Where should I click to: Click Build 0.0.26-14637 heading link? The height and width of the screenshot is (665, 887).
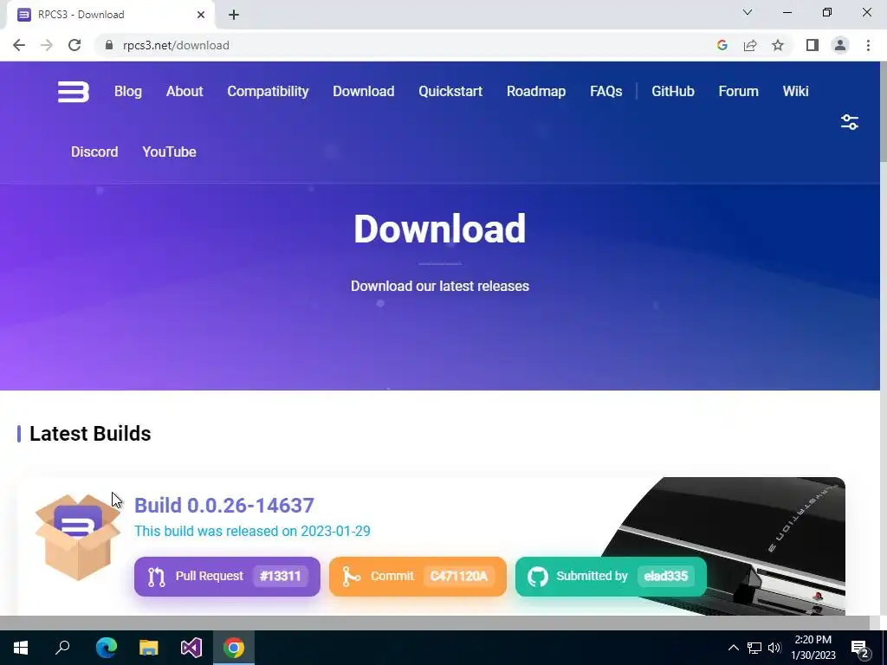coord(224,505)
